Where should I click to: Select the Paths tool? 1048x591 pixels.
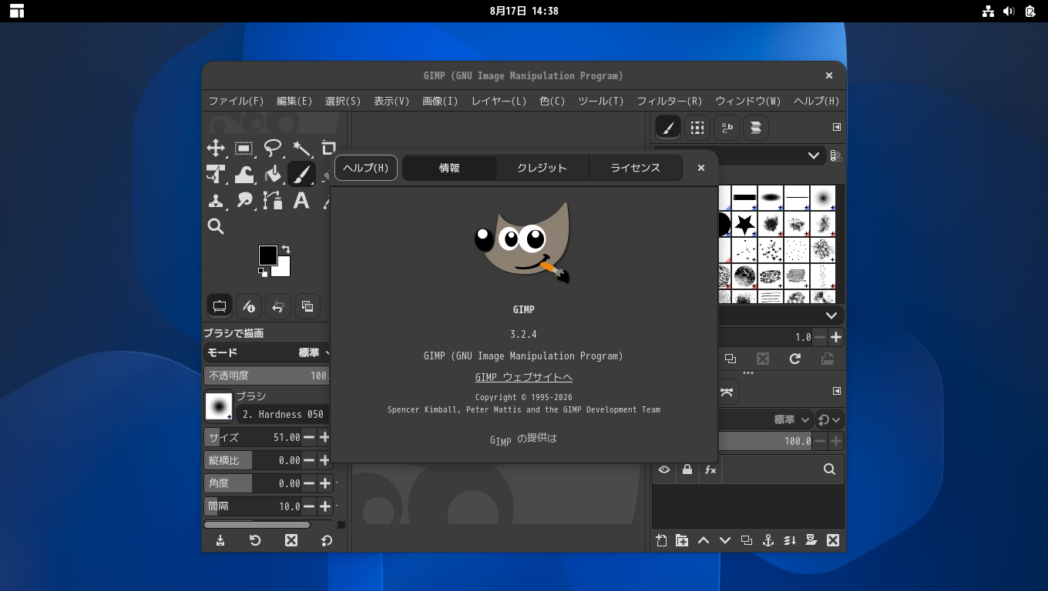pos(273,201)
